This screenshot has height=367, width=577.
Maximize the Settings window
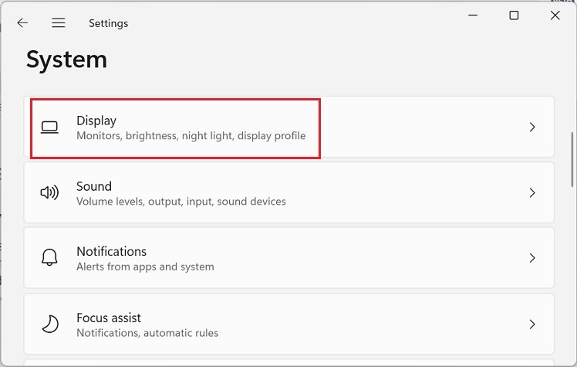514,15
